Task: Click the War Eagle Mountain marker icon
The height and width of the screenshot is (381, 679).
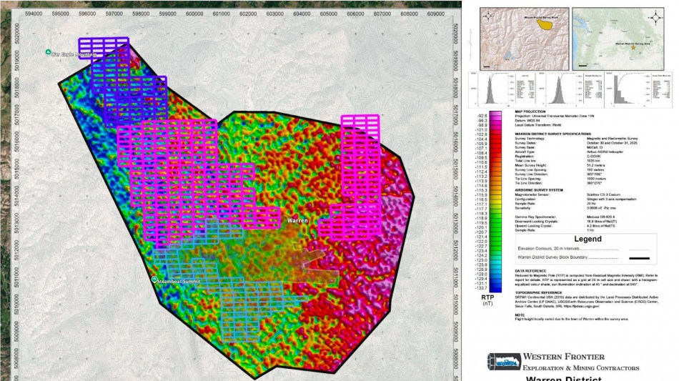Action: (48, 52)
